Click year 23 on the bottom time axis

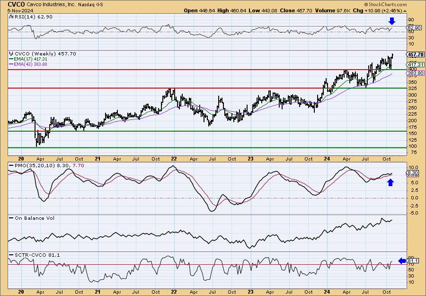(250, 292)
